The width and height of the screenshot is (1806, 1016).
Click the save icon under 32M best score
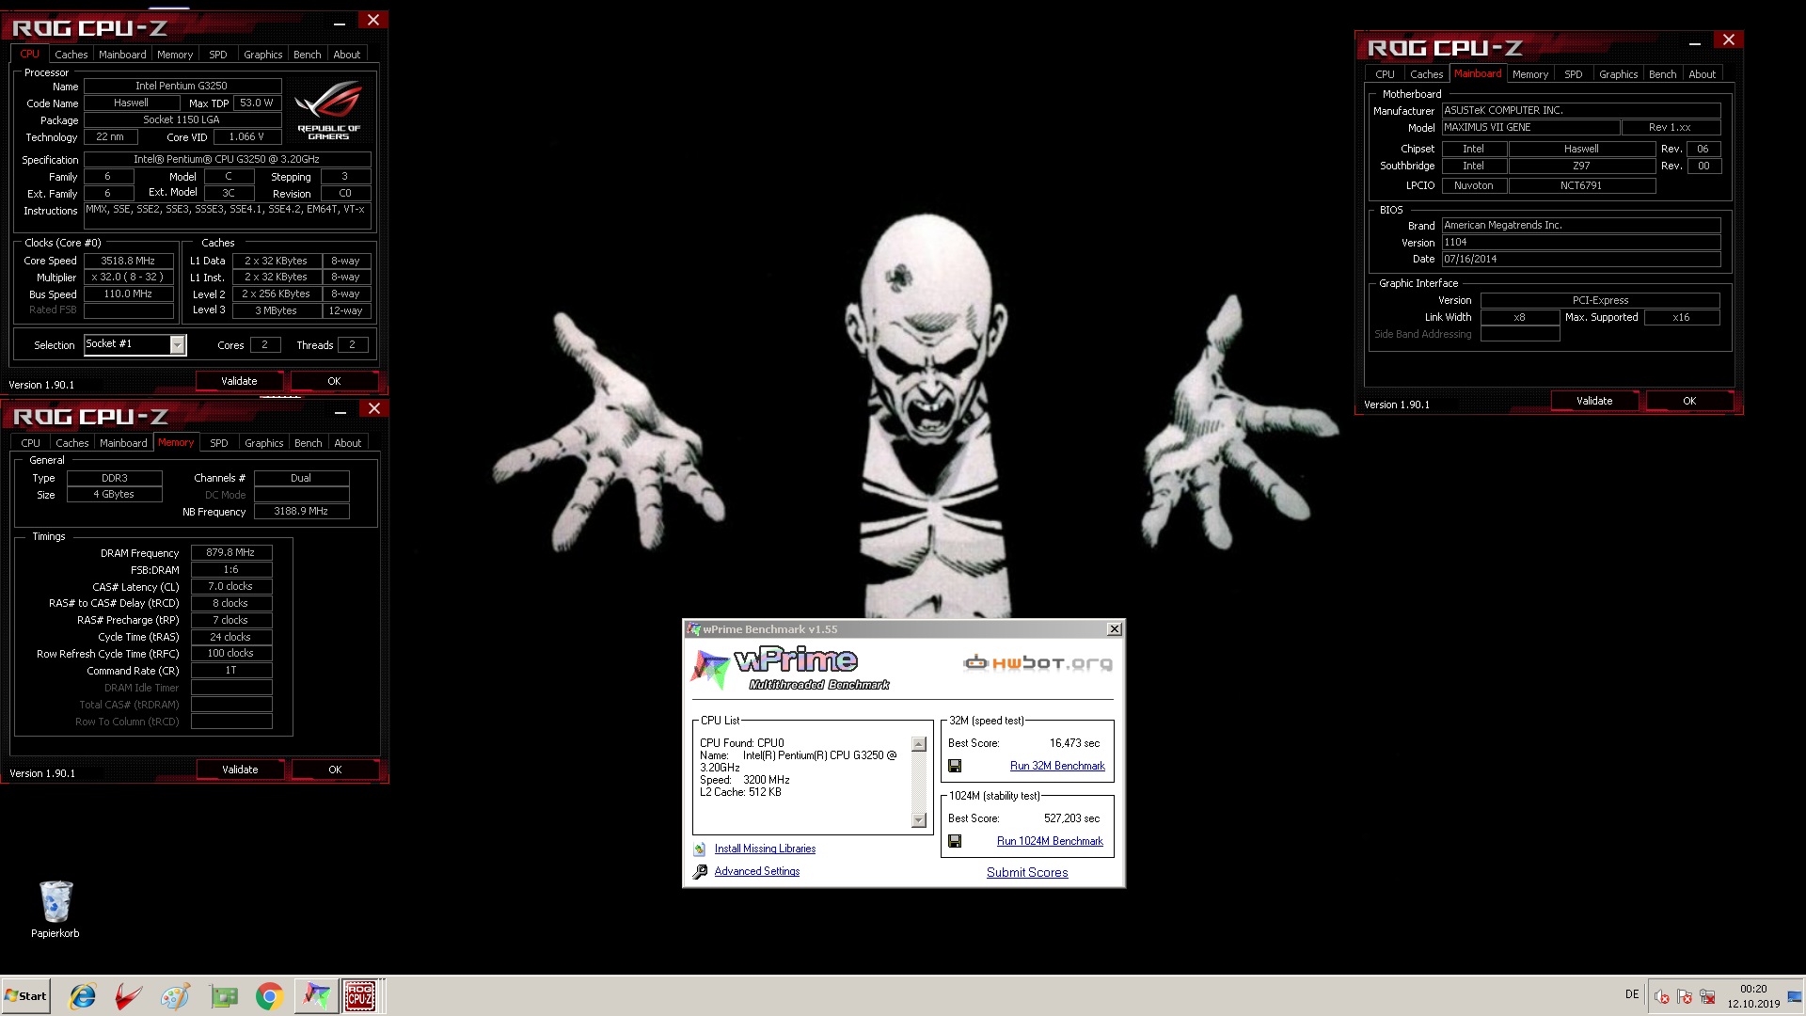coord(955,767)
